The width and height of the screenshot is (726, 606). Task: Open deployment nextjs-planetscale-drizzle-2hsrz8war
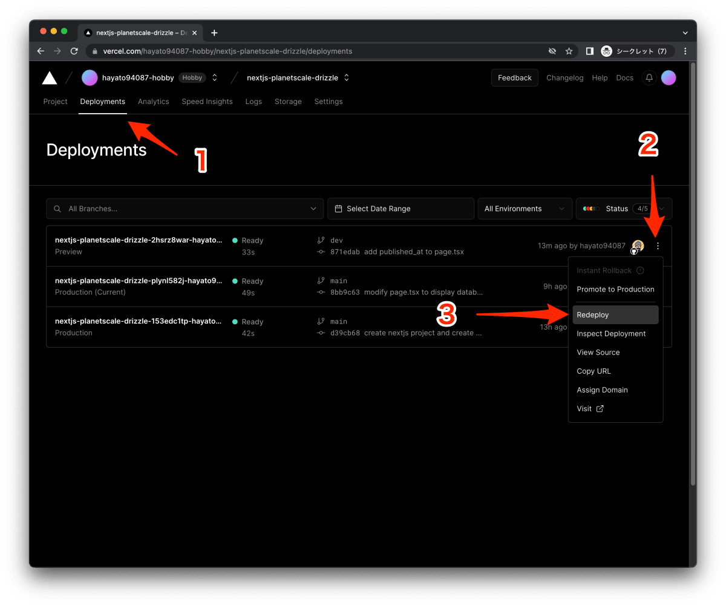tap(139, 240)
